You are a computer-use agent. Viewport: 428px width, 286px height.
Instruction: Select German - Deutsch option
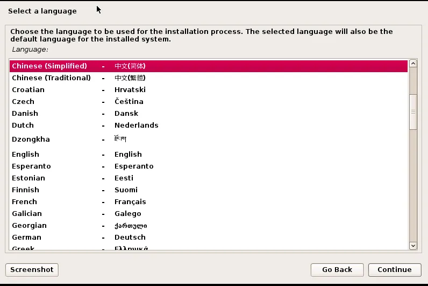(27, 238)
